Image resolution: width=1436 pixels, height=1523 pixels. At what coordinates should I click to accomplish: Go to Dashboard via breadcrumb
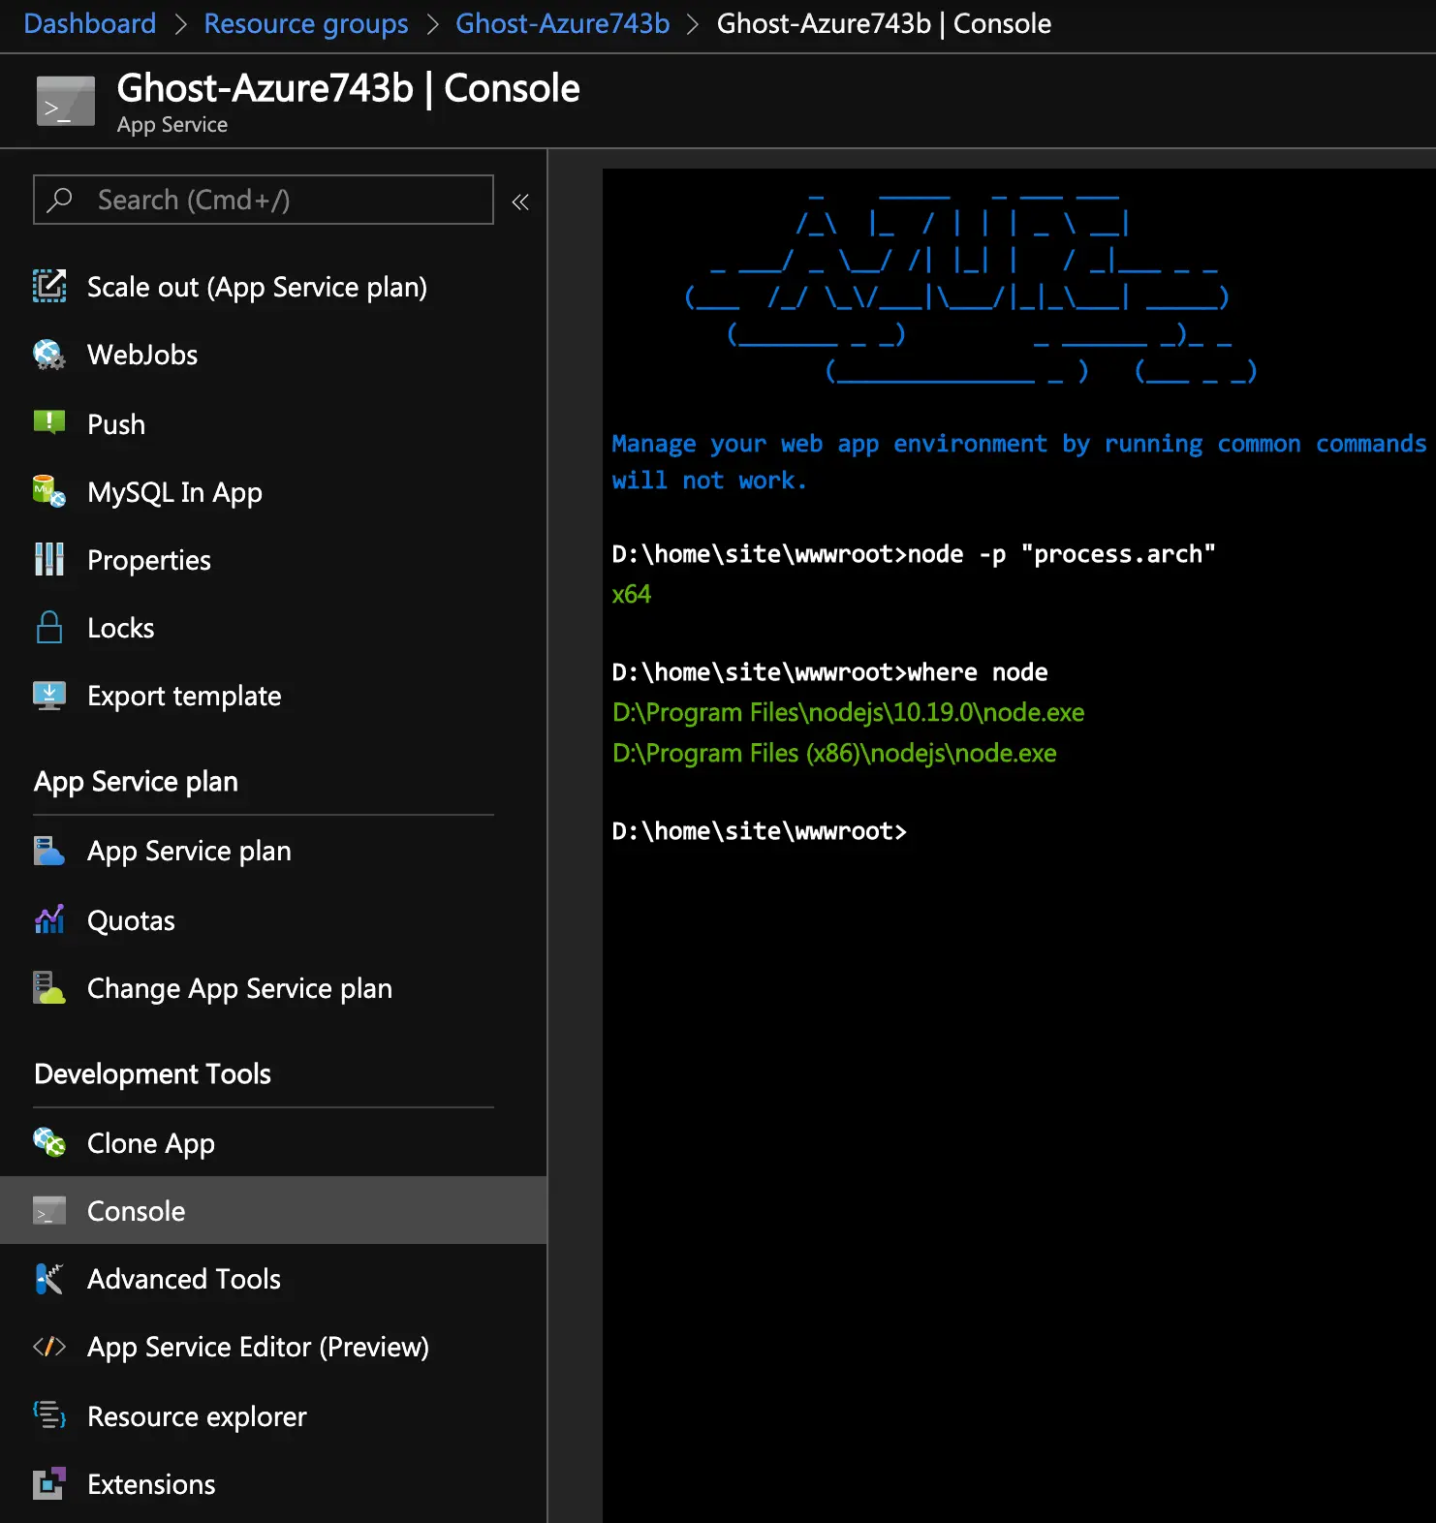tap(89, 24)
